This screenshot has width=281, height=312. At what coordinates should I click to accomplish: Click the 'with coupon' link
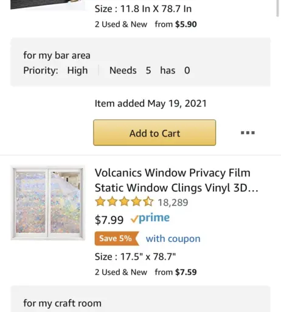click(x=173, y=238)
